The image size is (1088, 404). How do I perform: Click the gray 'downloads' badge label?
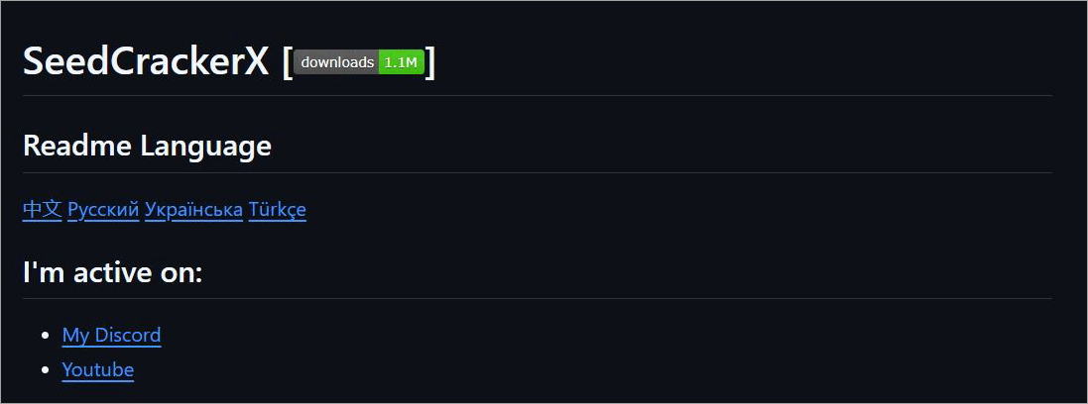[x=337, y=62]
